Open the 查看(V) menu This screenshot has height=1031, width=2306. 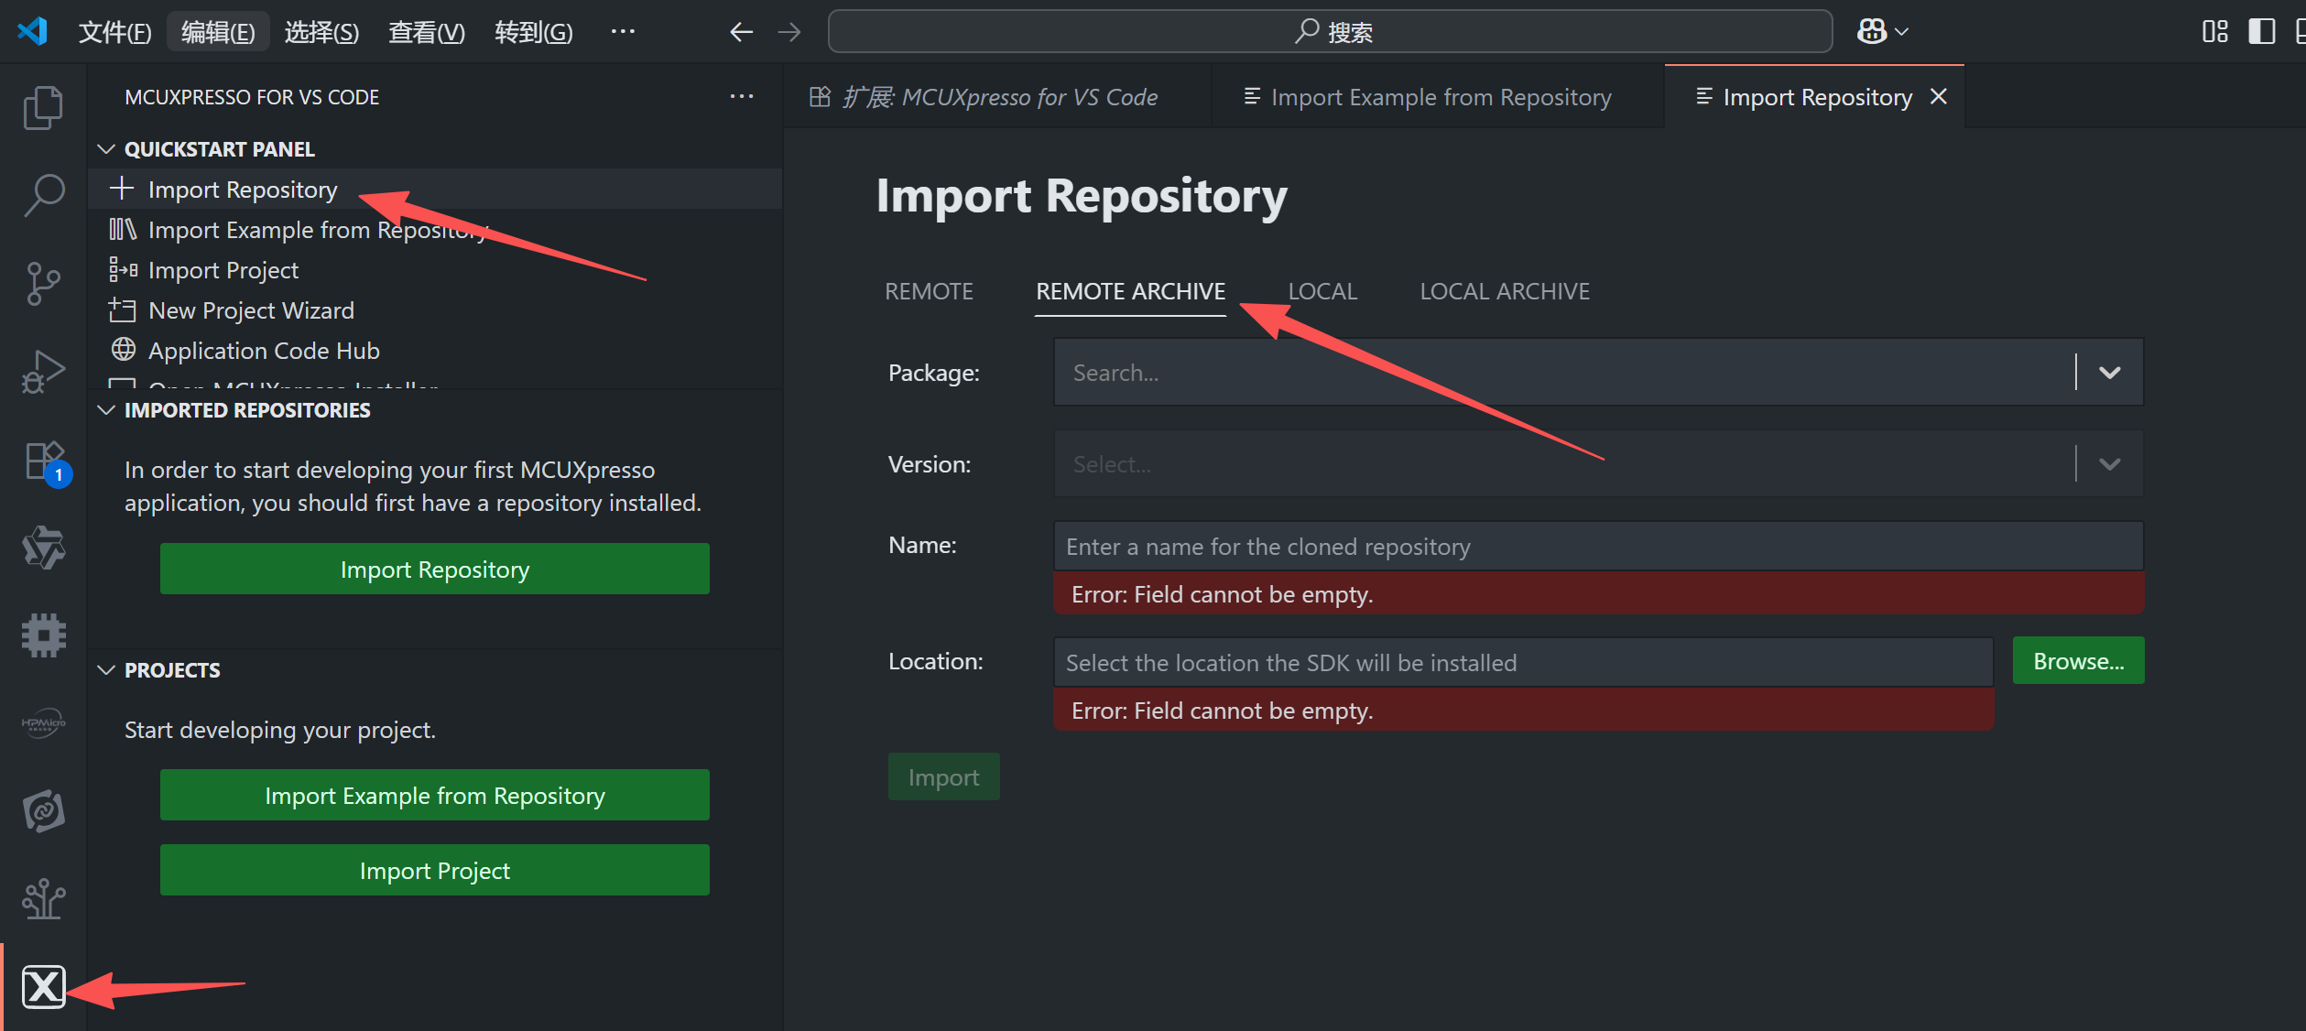pyautogui.click(x=426, y=32)
